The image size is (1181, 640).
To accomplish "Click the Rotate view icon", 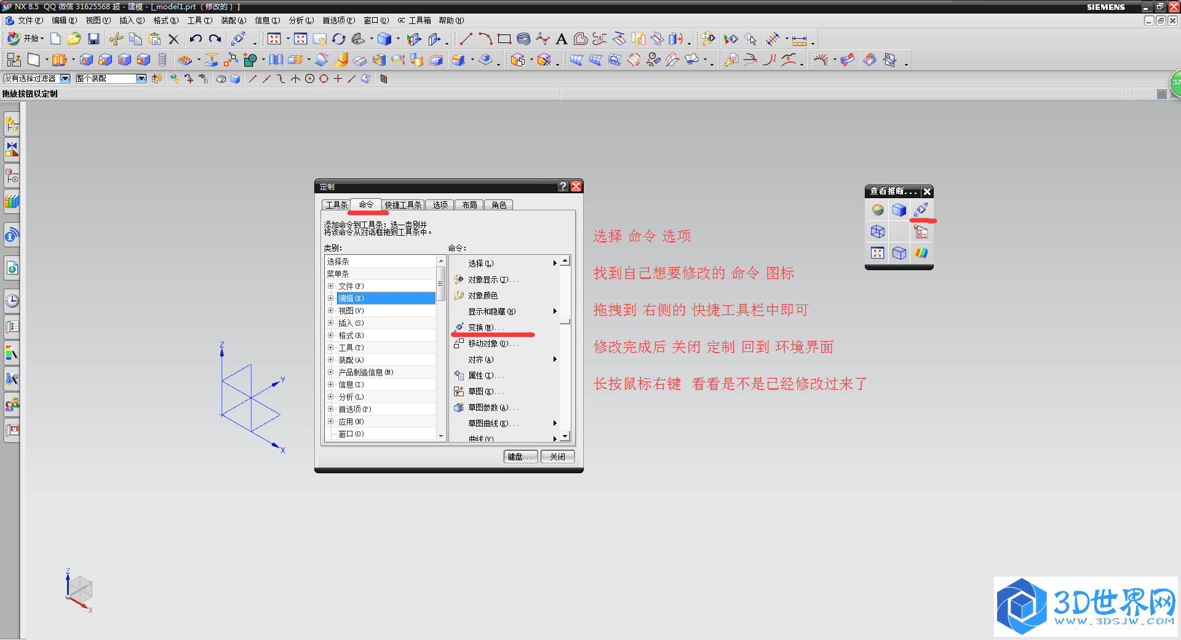I will (339, 39).
